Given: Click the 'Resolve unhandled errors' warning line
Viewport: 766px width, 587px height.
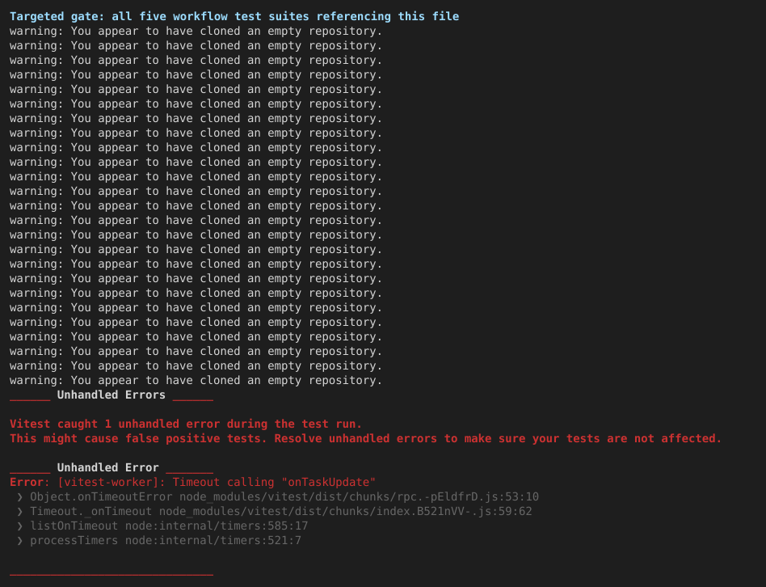Looking at the screenshot, I should click(x=365, y=438).
